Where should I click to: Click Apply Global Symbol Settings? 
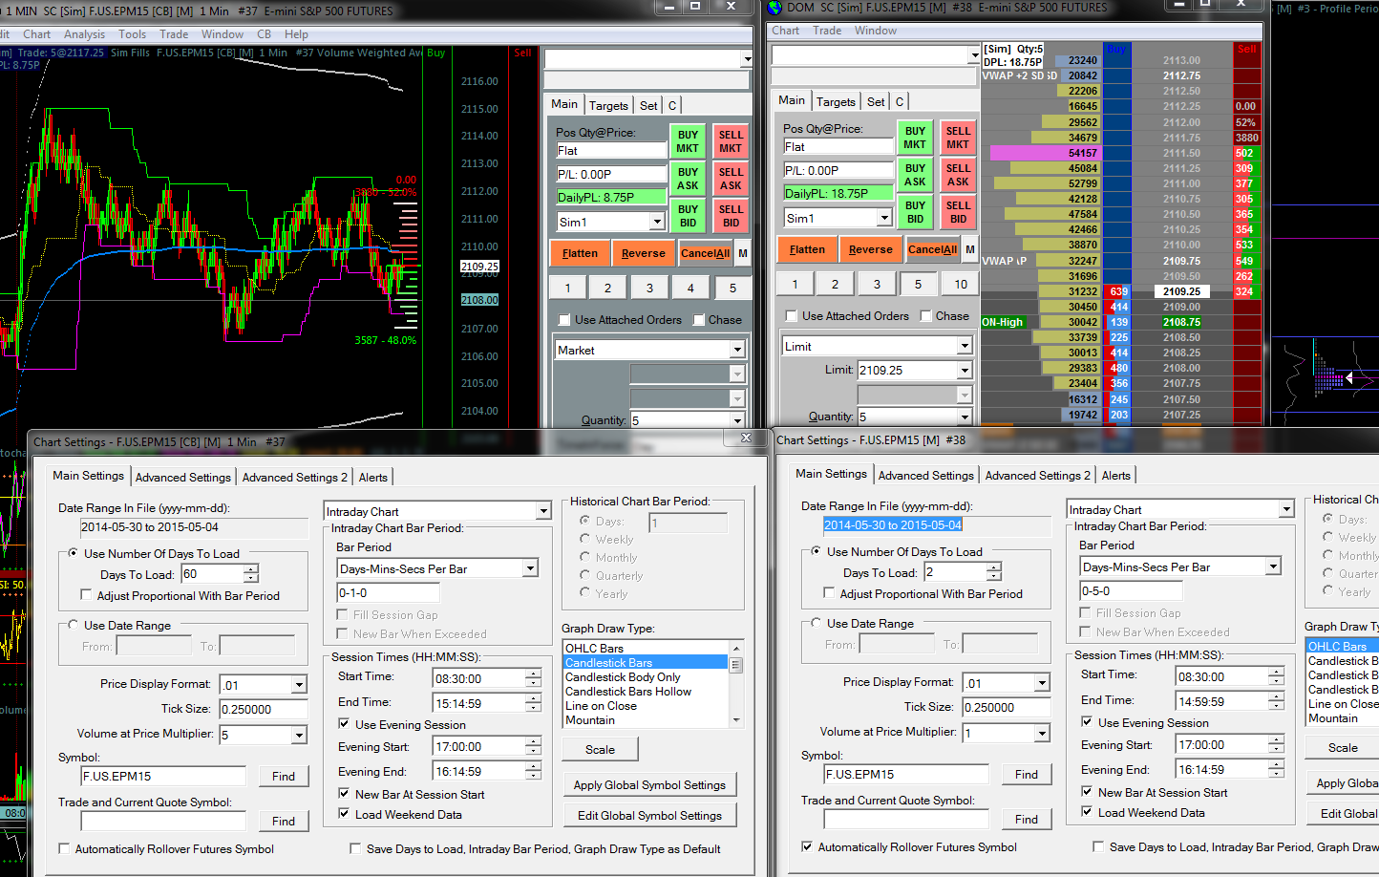(x=649, y=785)
